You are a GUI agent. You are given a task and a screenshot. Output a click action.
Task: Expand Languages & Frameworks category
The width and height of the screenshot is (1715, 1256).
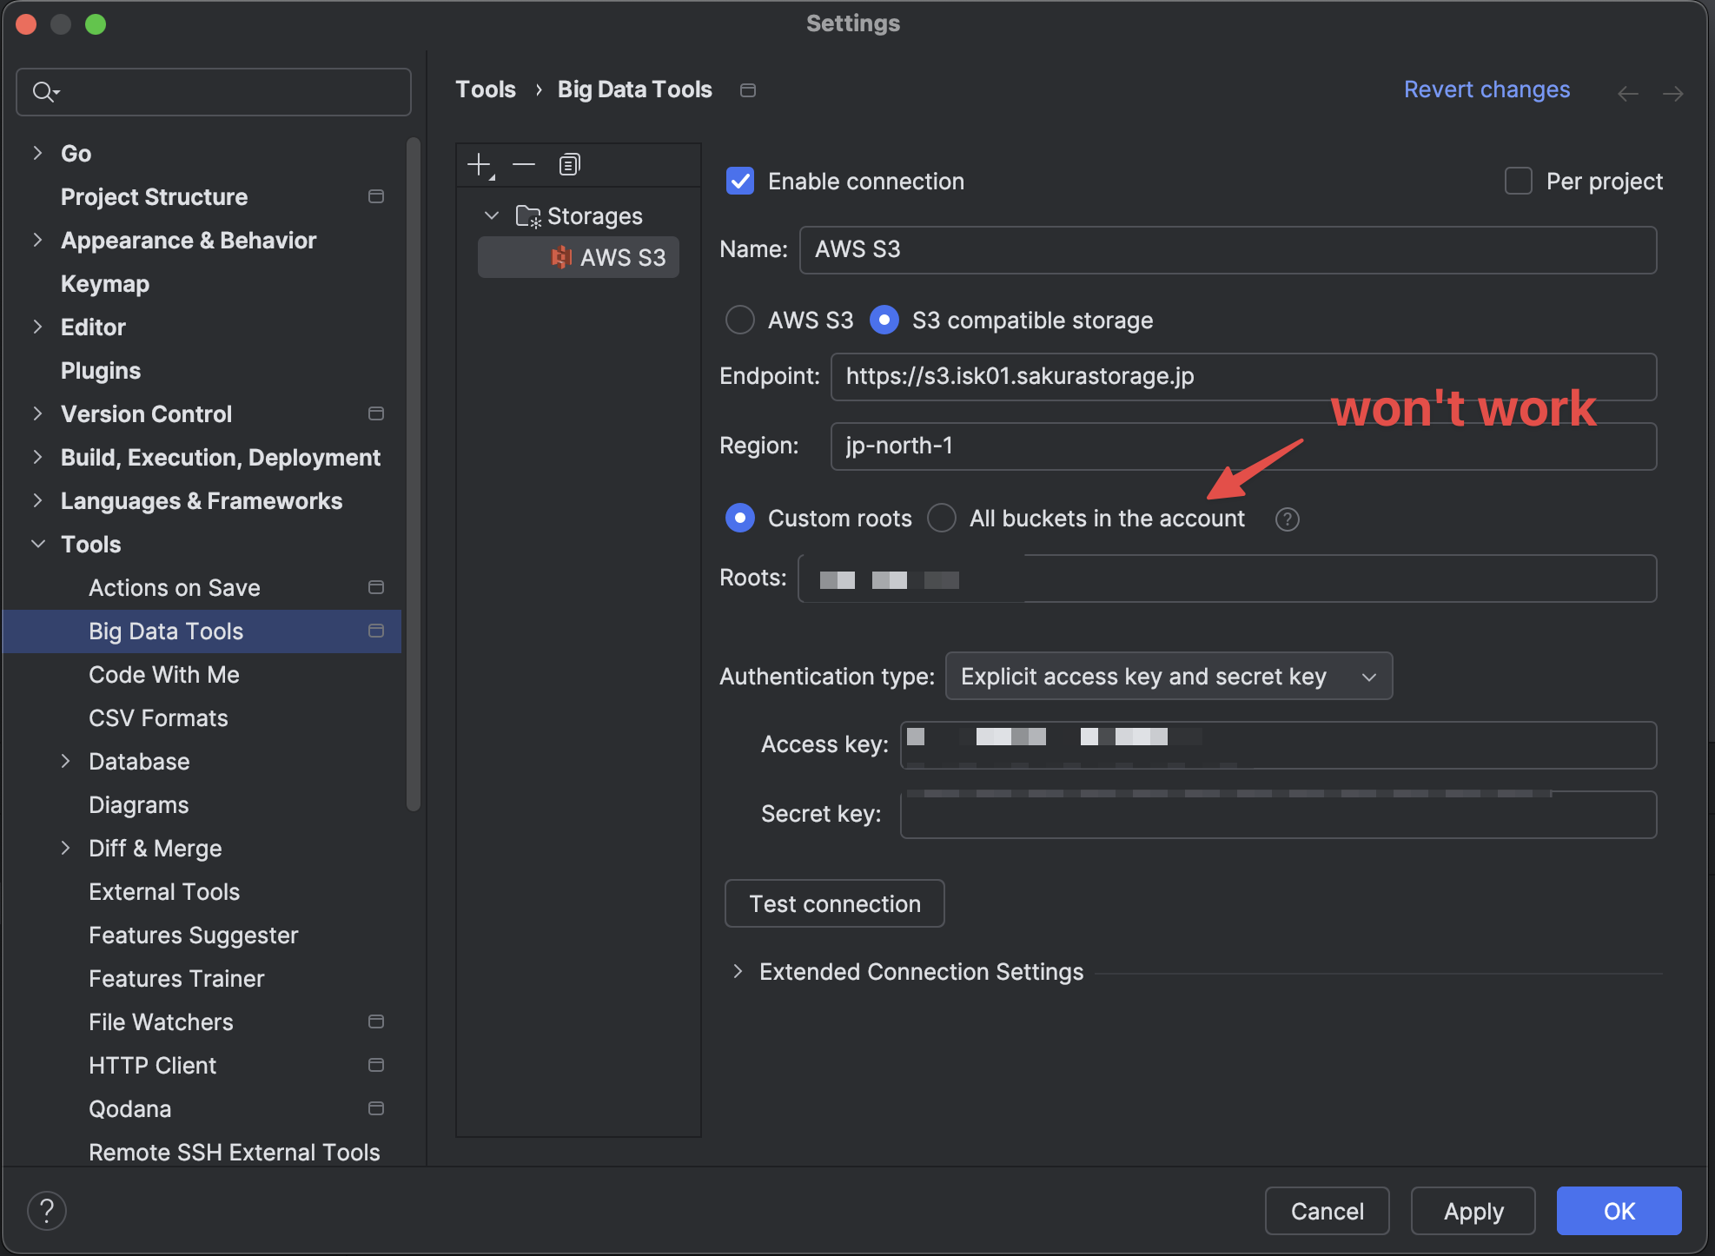point(37,500)
